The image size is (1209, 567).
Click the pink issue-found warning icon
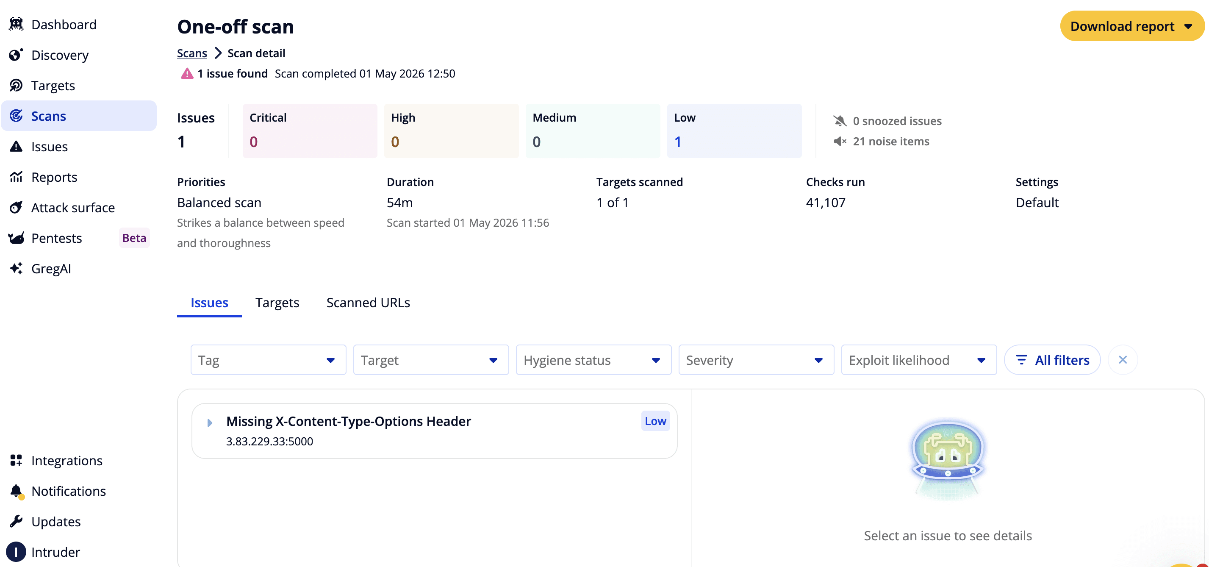[187, 73]
